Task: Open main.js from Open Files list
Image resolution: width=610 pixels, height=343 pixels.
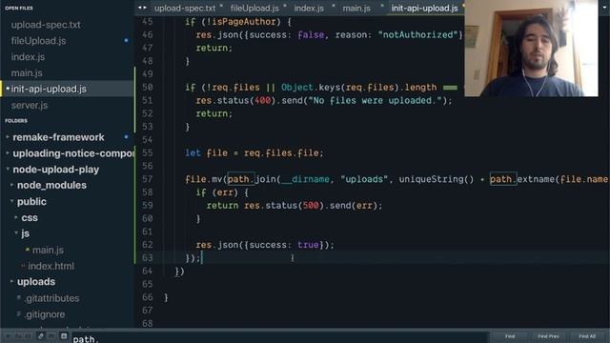Action: tap(27, 72)
